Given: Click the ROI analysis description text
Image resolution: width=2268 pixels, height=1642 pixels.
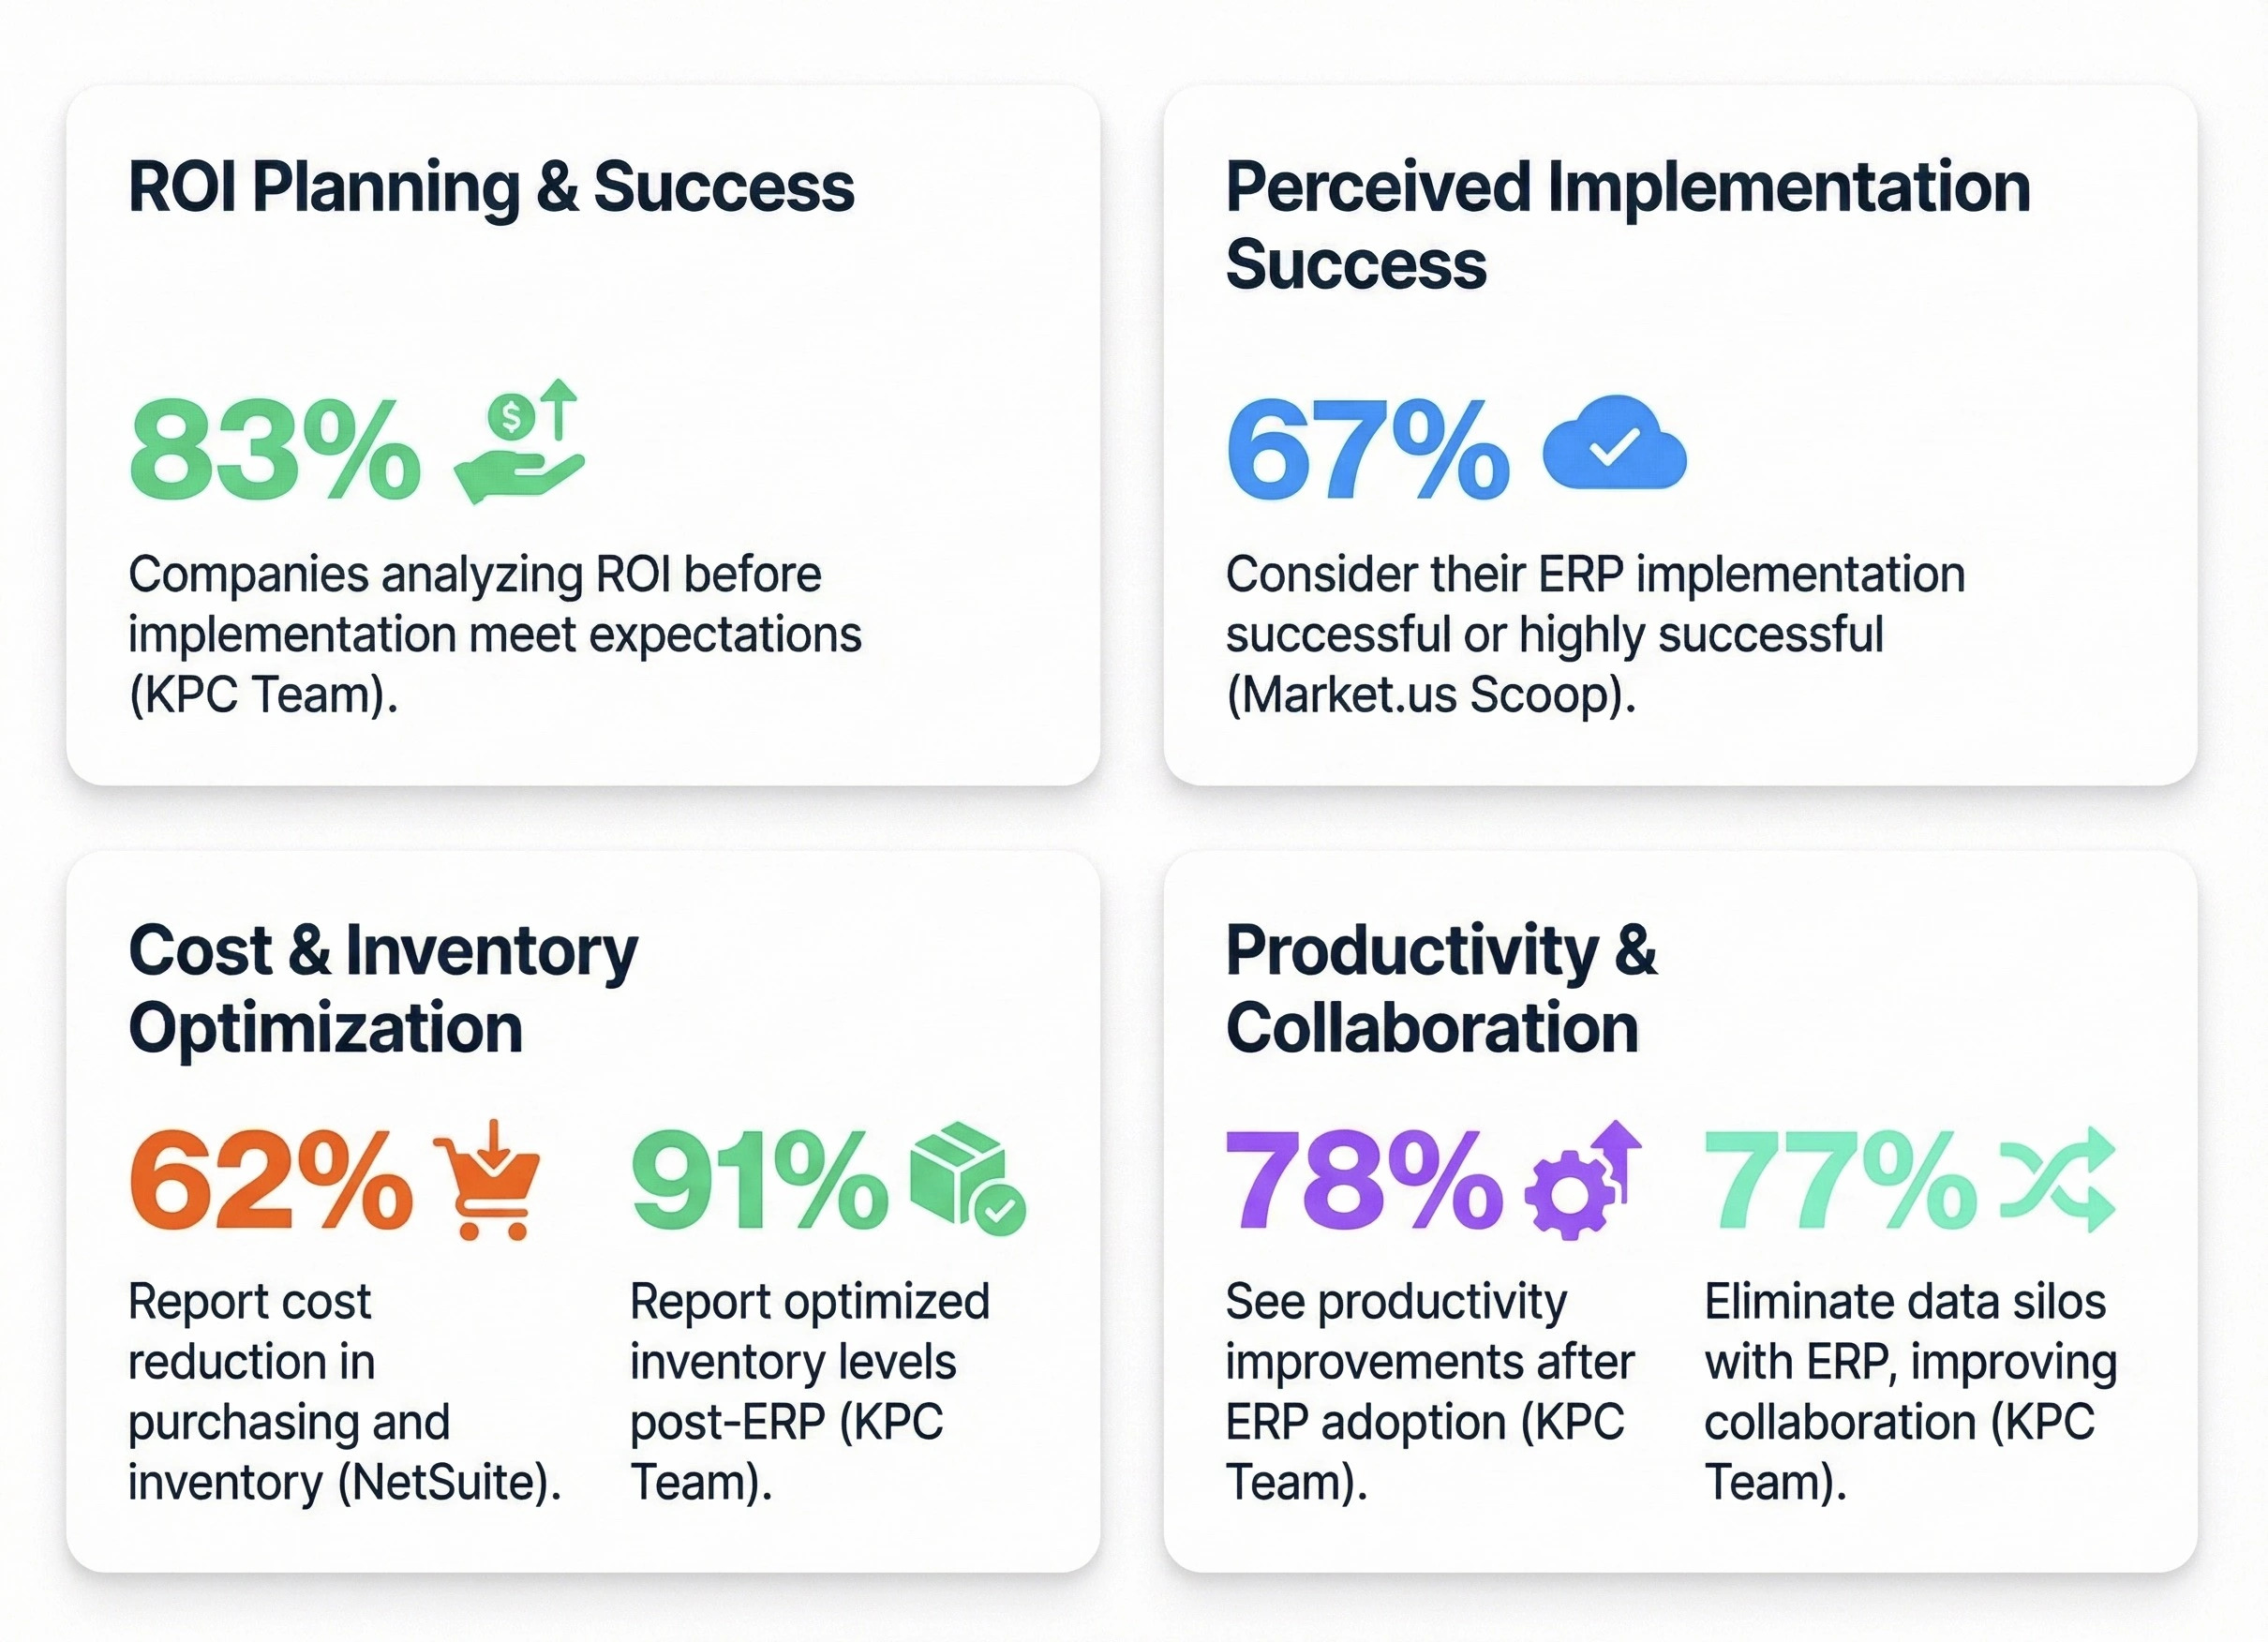Looking at the screenshot, I should click(494, 634).
